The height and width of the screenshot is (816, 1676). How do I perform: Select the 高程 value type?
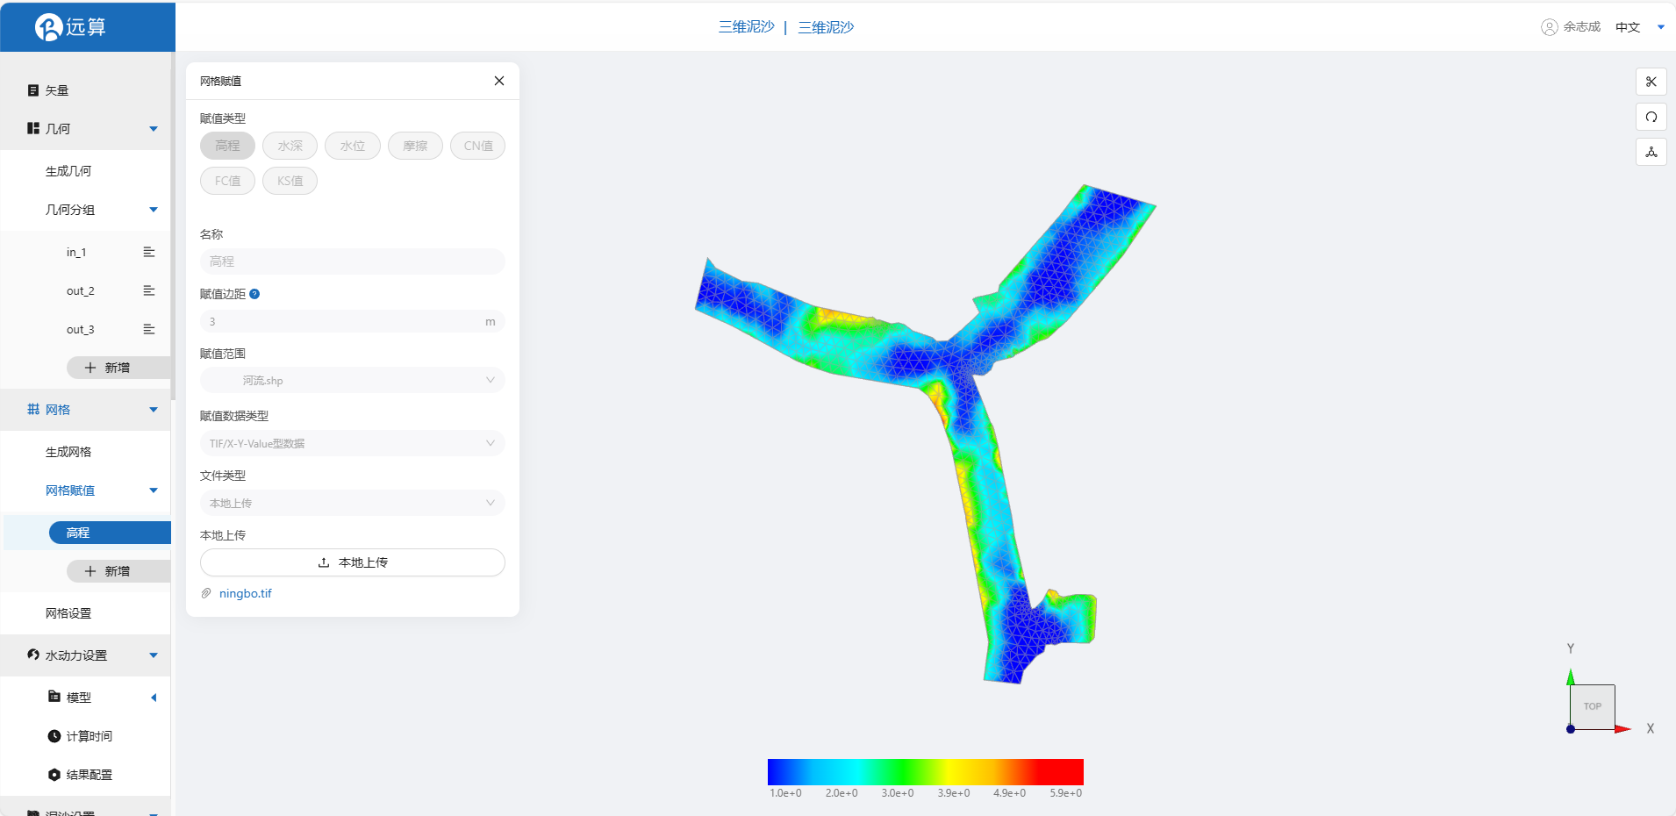pyautogui.click(x=227, y=146)
